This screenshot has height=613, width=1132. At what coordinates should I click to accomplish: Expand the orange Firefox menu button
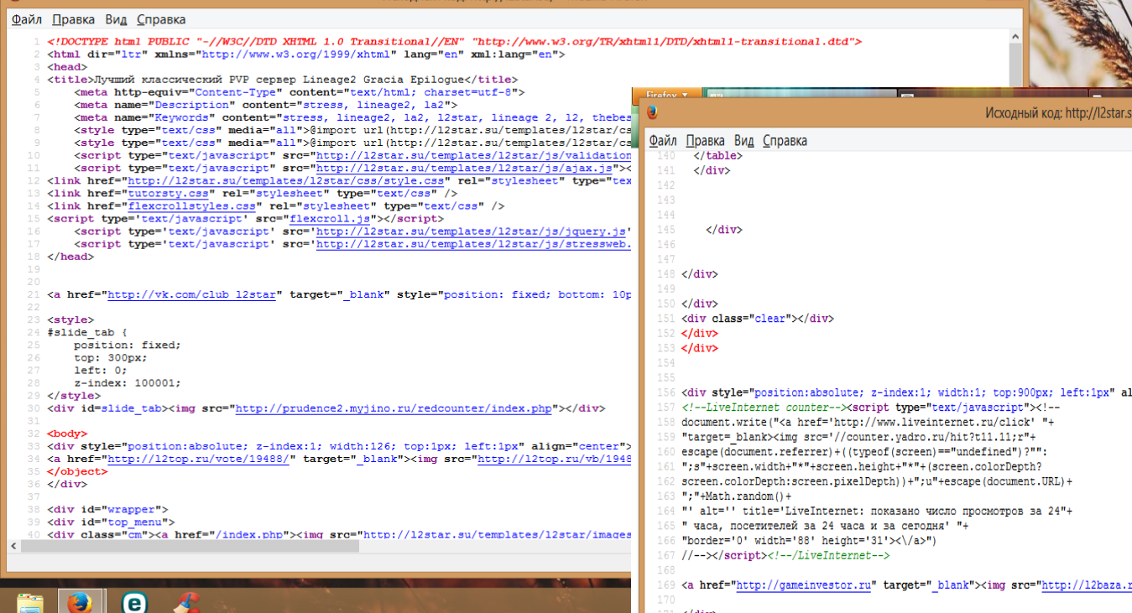click(x=667, y=95)
